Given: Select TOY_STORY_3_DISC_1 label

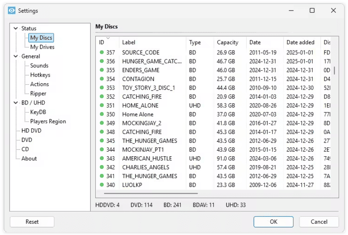Looking at the screenshot, I should (x=148, y=88).
